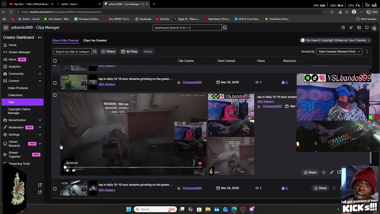Click the featured clip icon beside expanded Share

click(x=324, y=172)
